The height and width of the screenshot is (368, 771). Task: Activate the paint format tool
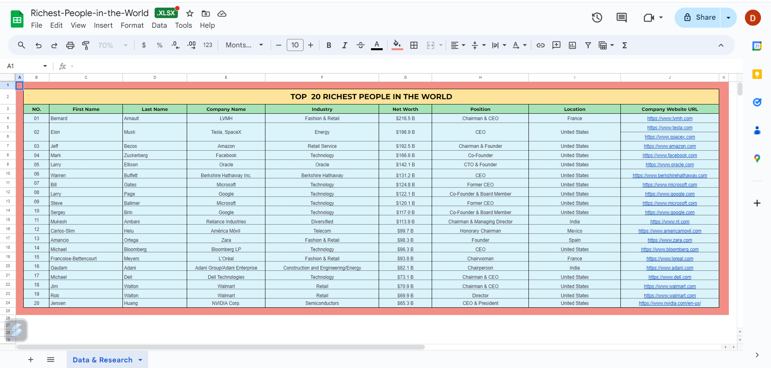tap(86, 45)
